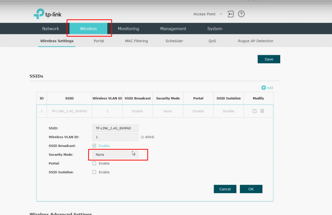This screenshot has width=332, height=215.
Task: Enable SSID Isolation checkbox
Action: point(94,172)
